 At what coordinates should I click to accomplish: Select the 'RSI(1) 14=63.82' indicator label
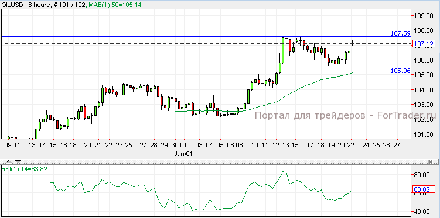click(x=25, y=169)
